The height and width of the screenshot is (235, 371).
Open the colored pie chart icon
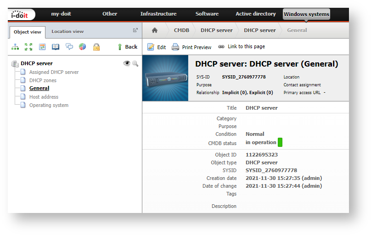[82, 46]
